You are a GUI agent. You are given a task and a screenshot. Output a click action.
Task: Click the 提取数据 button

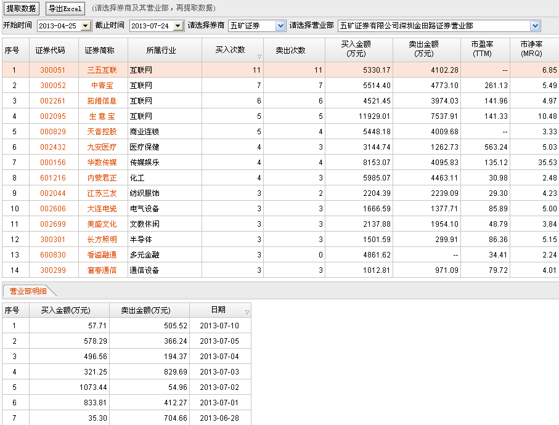pos(22,8)
